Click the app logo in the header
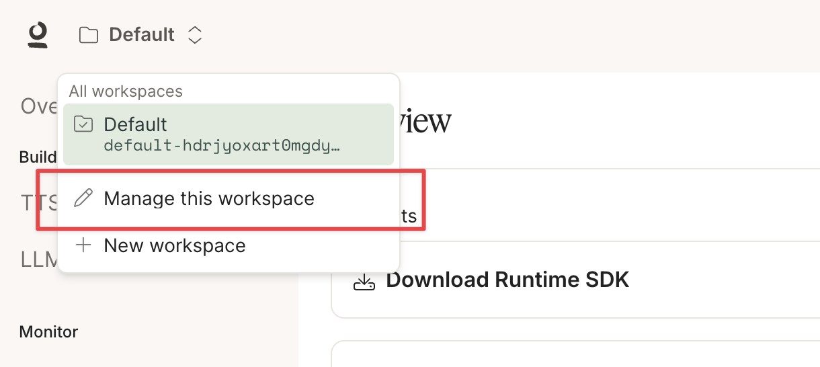The width and height of the screenshot is (820, 367). tap(38, 35)
